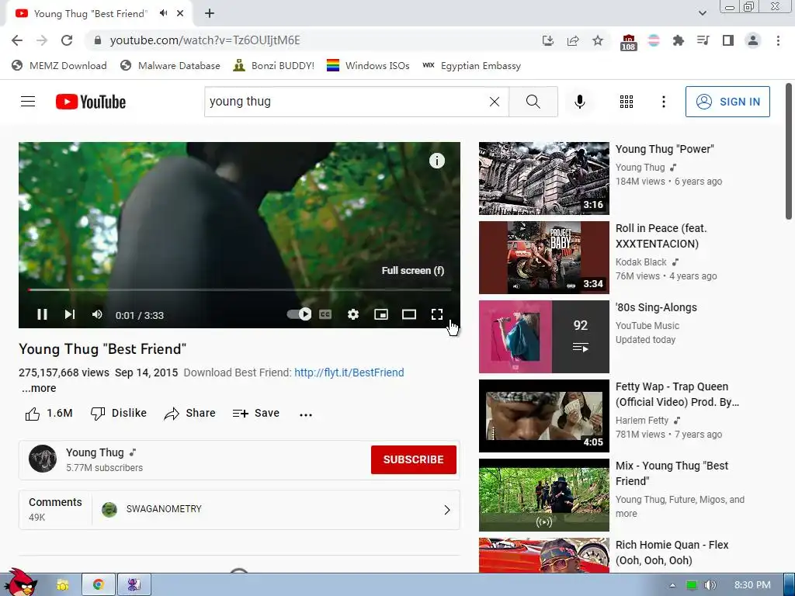The width and height of the screenshot is (795, 596).
Task: Open the '80s Sing-Alongs playlist thumbnail
Action: point(544,337)
